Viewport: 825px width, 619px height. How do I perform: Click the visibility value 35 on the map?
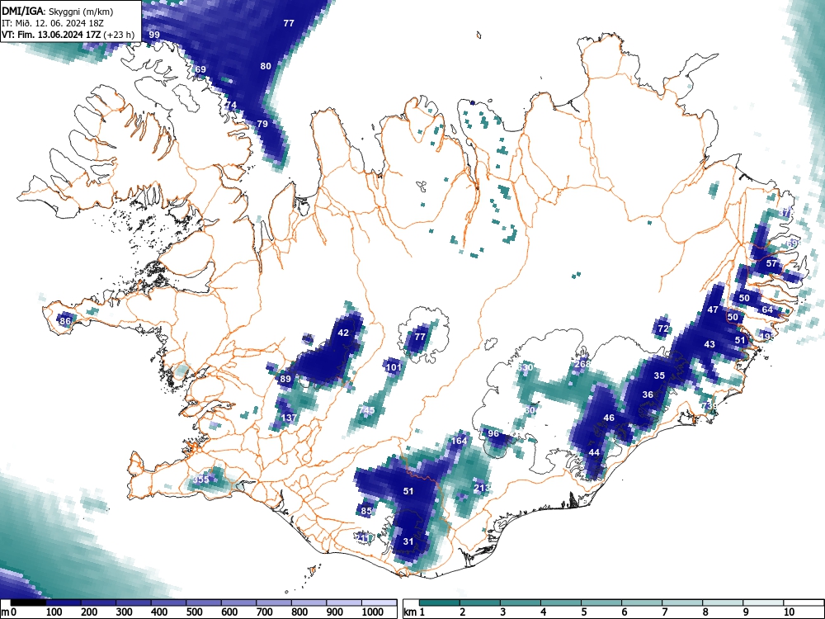tap(659, 376)
